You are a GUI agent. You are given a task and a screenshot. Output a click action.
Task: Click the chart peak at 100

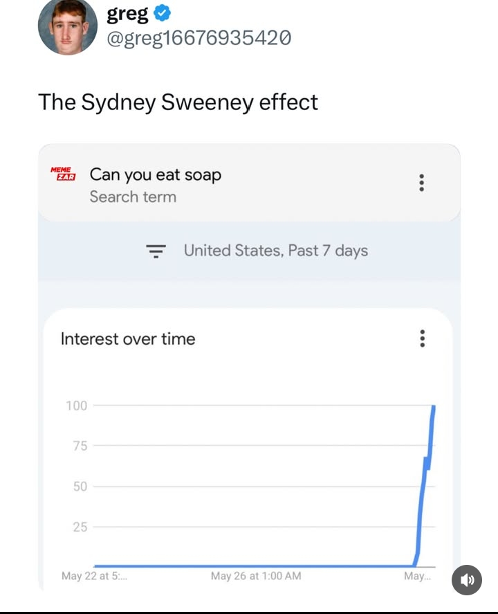(434, 407)
